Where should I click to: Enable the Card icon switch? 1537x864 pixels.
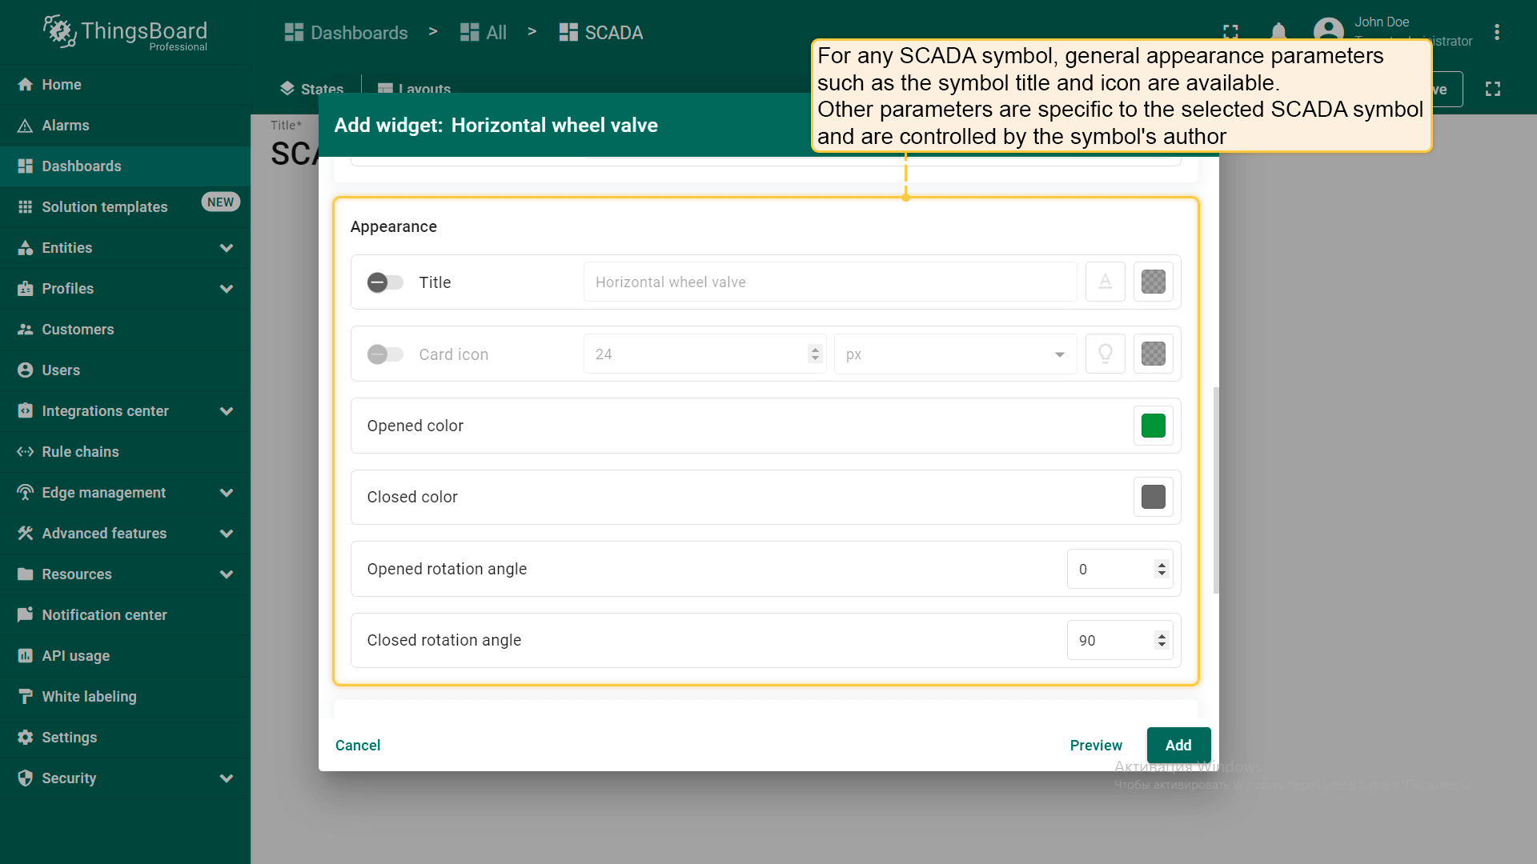pos(385,354)
